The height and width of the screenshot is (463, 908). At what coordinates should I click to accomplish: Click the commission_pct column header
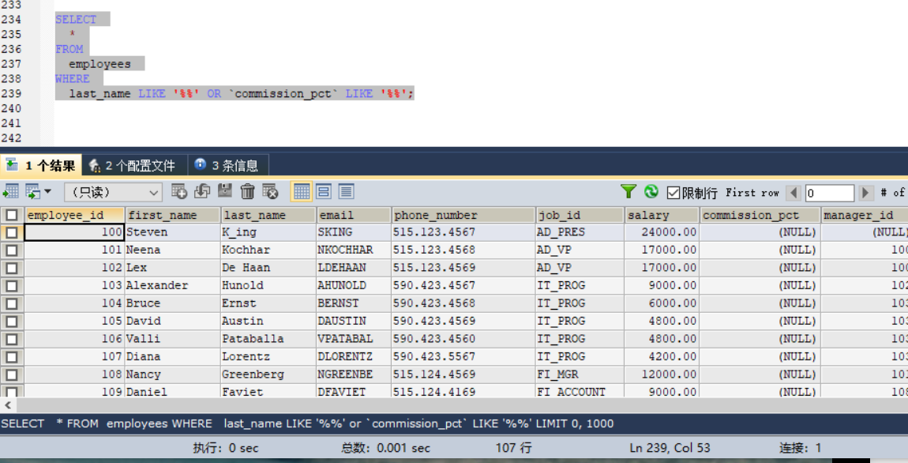pos(760,215)
